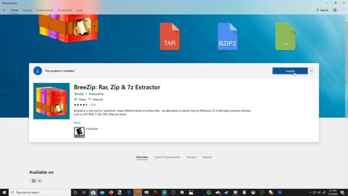348x196 pixels.
Task: Open Microsoft Edge from the taskbar
Action: point(129,192)
